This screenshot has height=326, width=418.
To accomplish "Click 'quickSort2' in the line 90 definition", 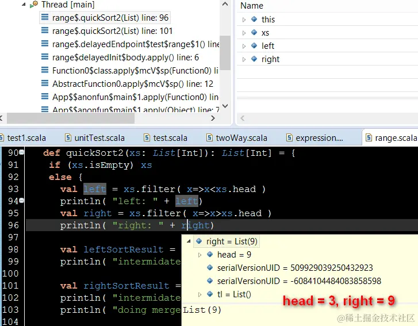I will (95, 153).
